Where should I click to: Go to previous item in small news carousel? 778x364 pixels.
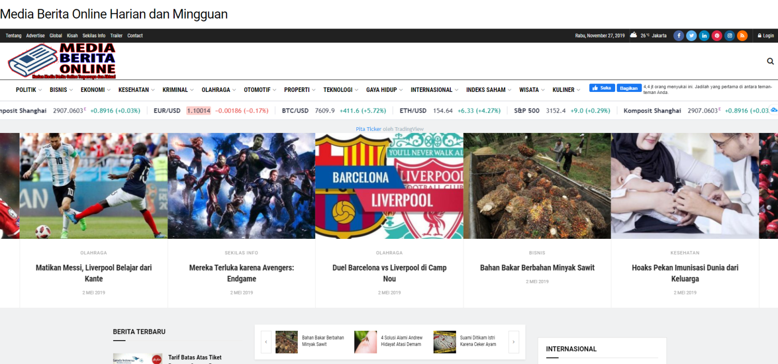[266, 342]
